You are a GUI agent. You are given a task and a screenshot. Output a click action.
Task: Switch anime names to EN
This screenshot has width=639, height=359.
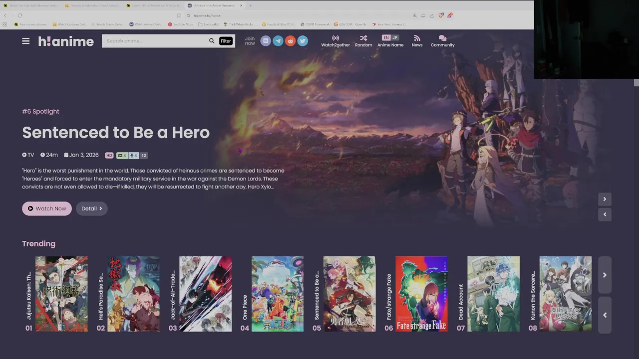point(386,37)
